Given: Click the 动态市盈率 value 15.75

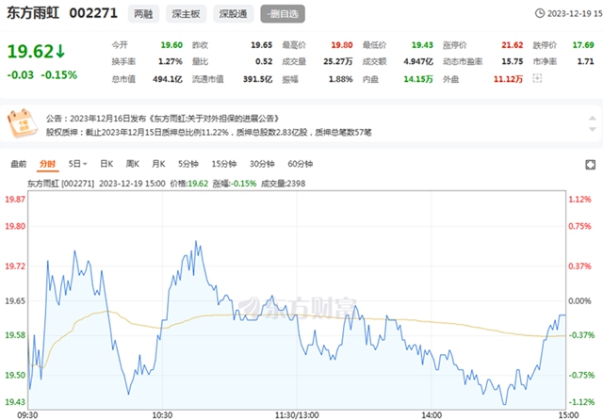Looking at the screenshot, I should pos(513,61).
